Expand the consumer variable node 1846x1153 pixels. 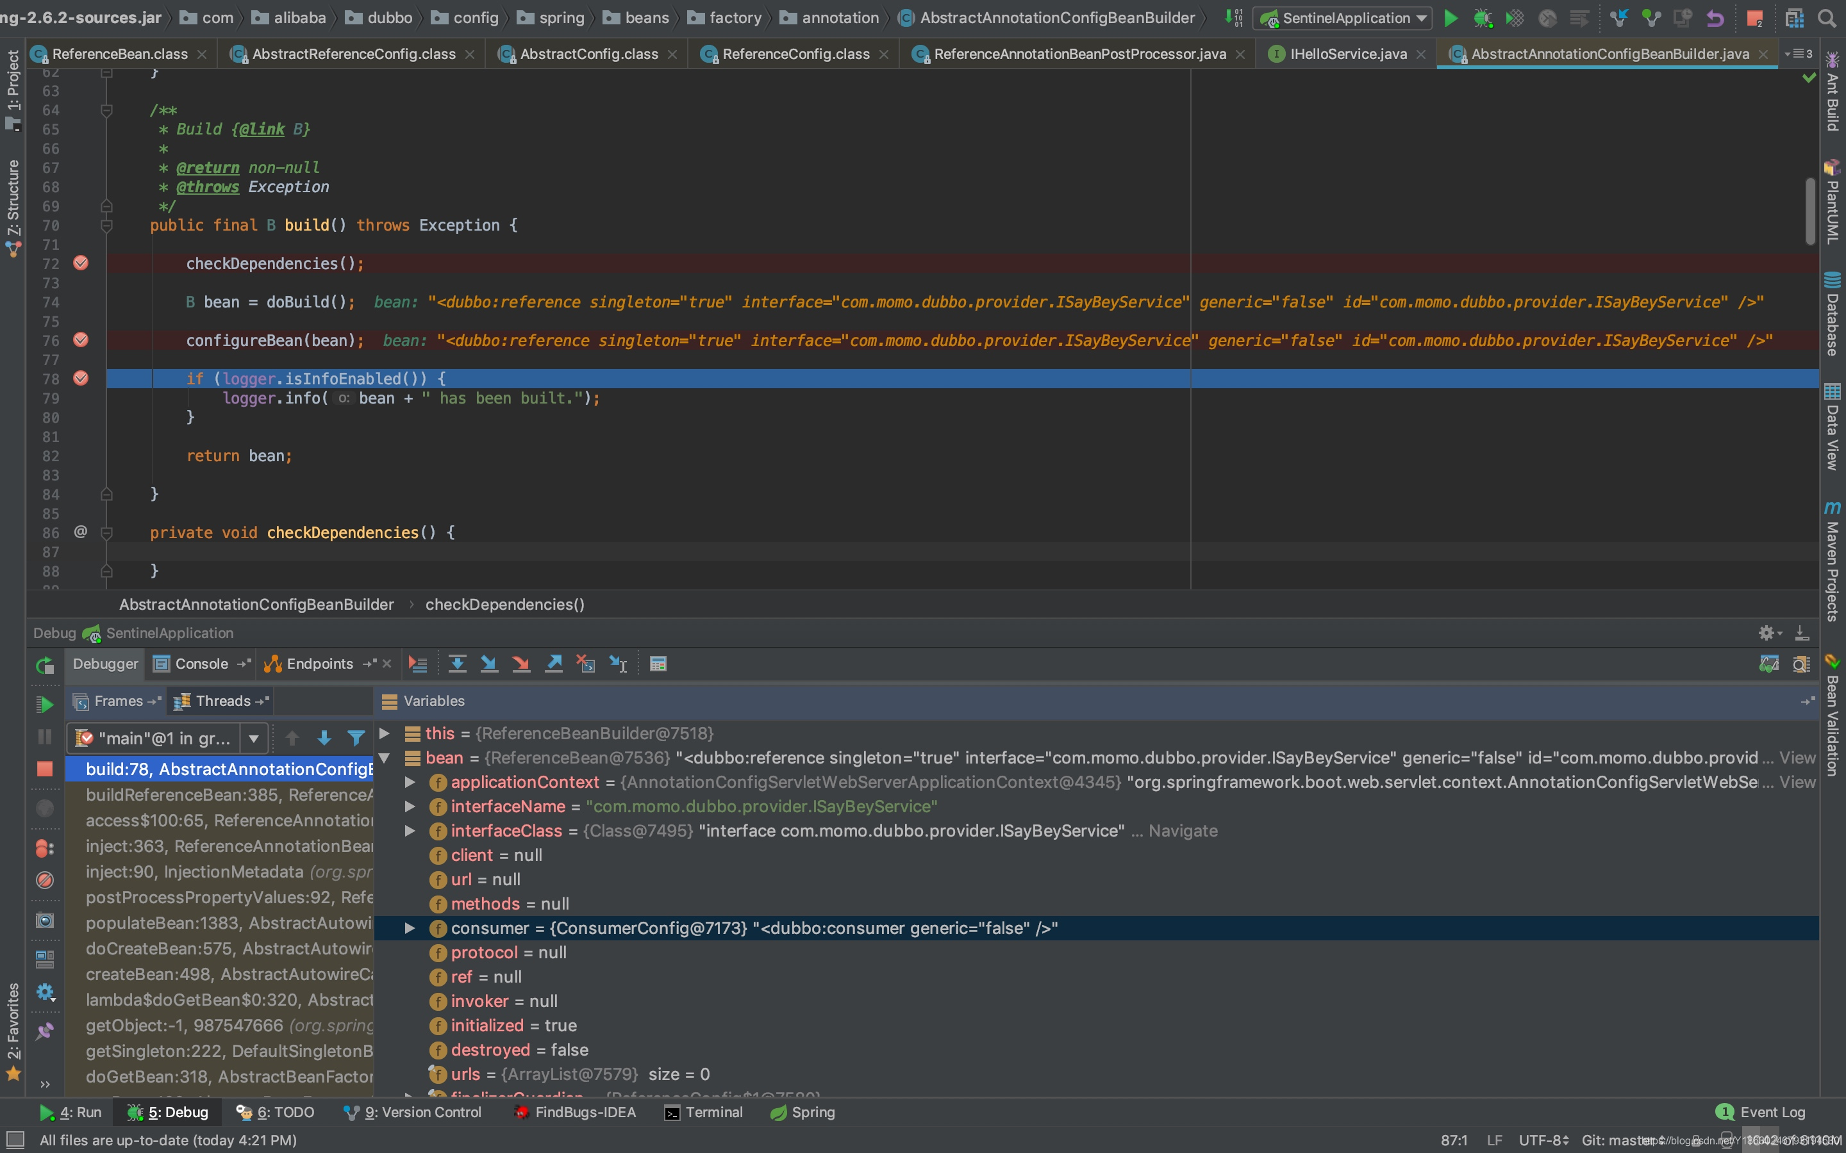(411, 927)
